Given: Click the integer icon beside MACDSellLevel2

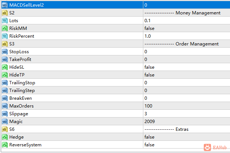Looking at the screenshot, I should pyautogui.click(x=5, y=5).
